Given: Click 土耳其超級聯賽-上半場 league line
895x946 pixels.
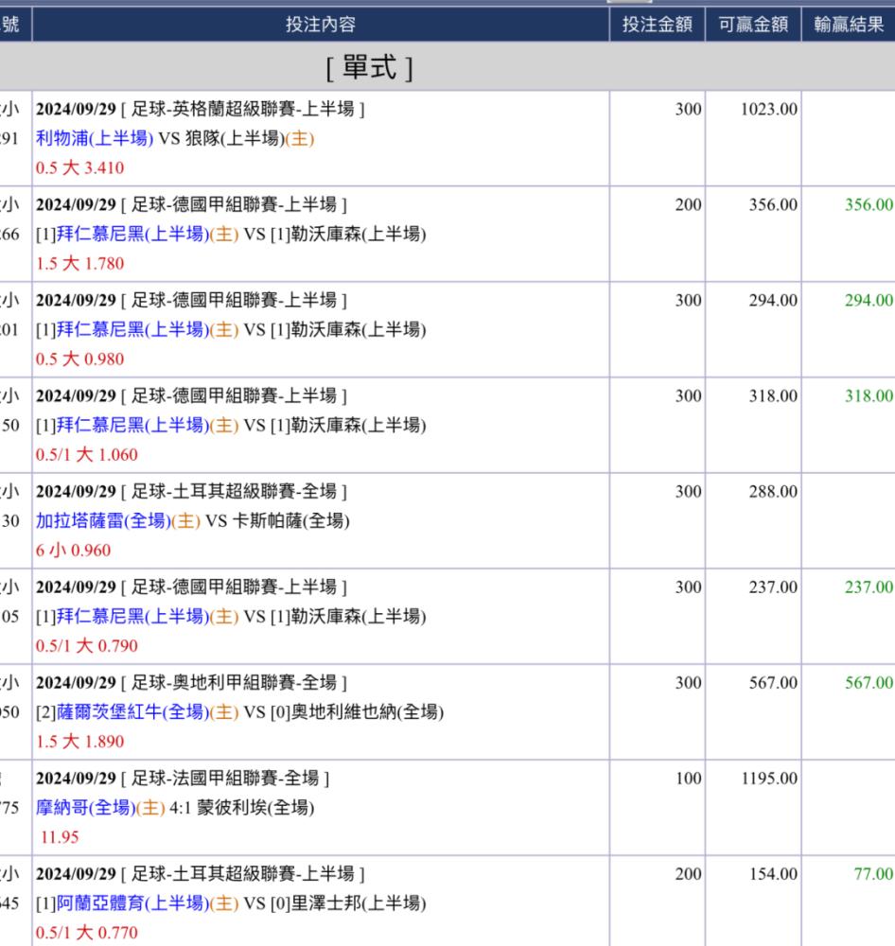Looking at the screenshot, I should click(x=200, y=874).
